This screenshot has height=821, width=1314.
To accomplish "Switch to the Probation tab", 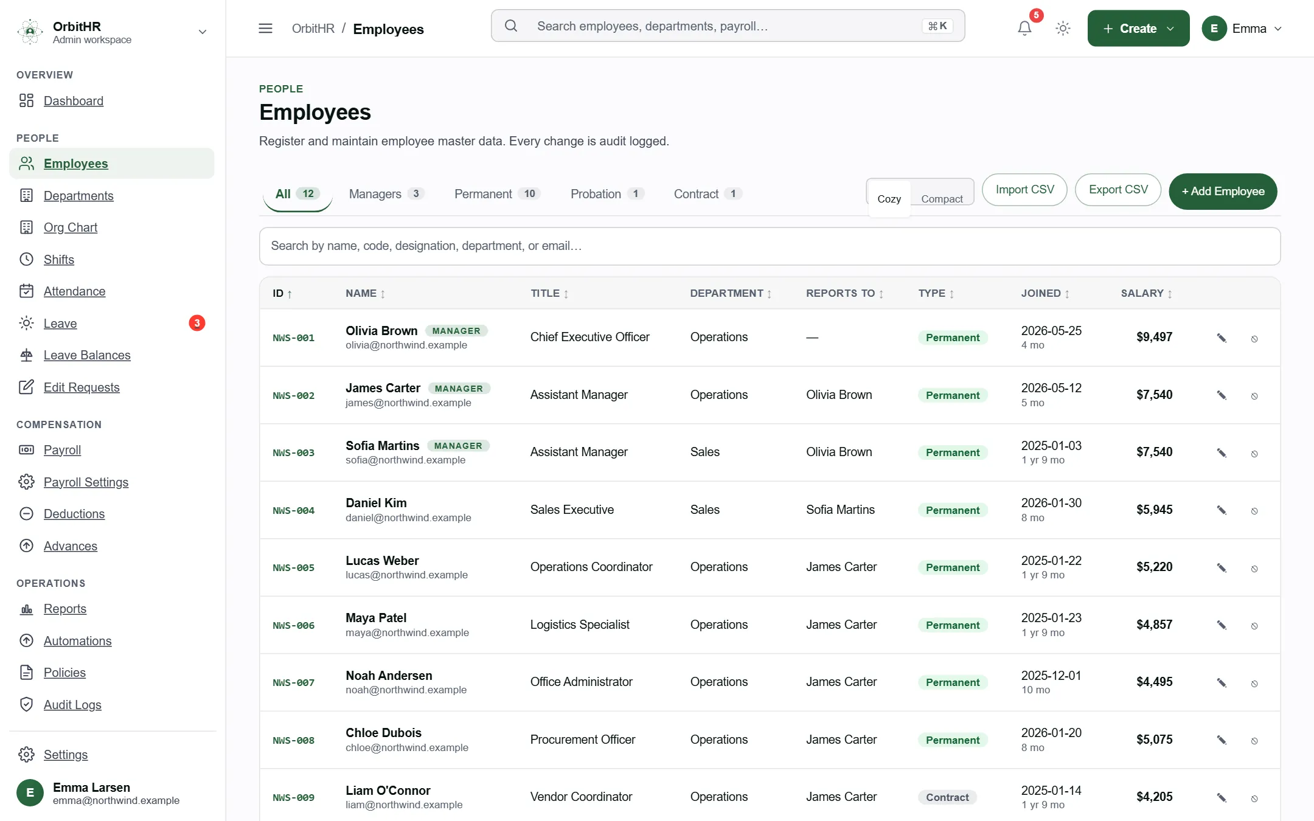I will pos(607,193).
